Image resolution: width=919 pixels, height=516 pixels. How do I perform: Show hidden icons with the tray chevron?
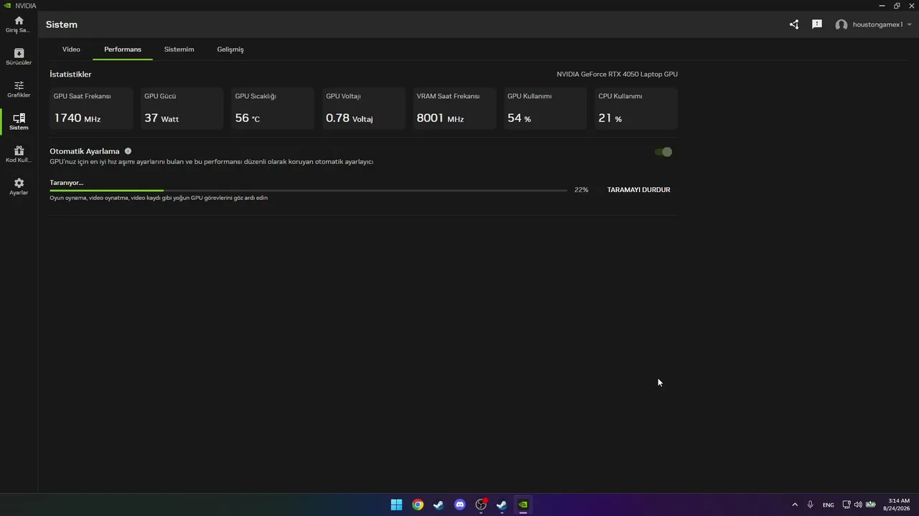[795, 505]
